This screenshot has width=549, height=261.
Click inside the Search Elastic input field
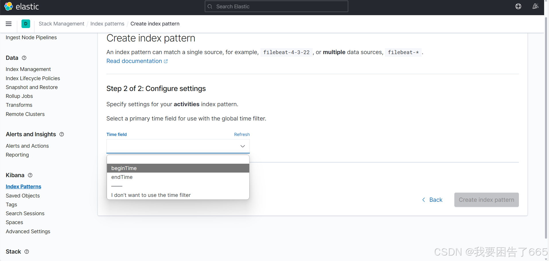[276, 6]
